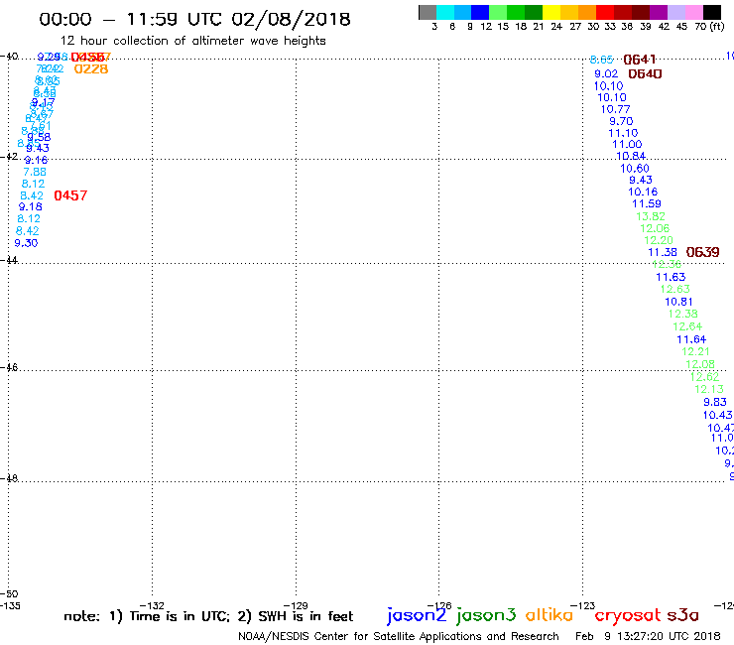The image size is (734, 645).
Task: Click the black swatch at legend end
Action: (x=711, y=12)
